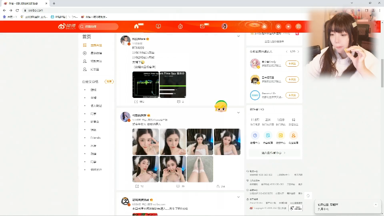Screen dimensions: 384x216
Task: Toggle the sun theme mode icon in header
Action: (x=288, y=26)
